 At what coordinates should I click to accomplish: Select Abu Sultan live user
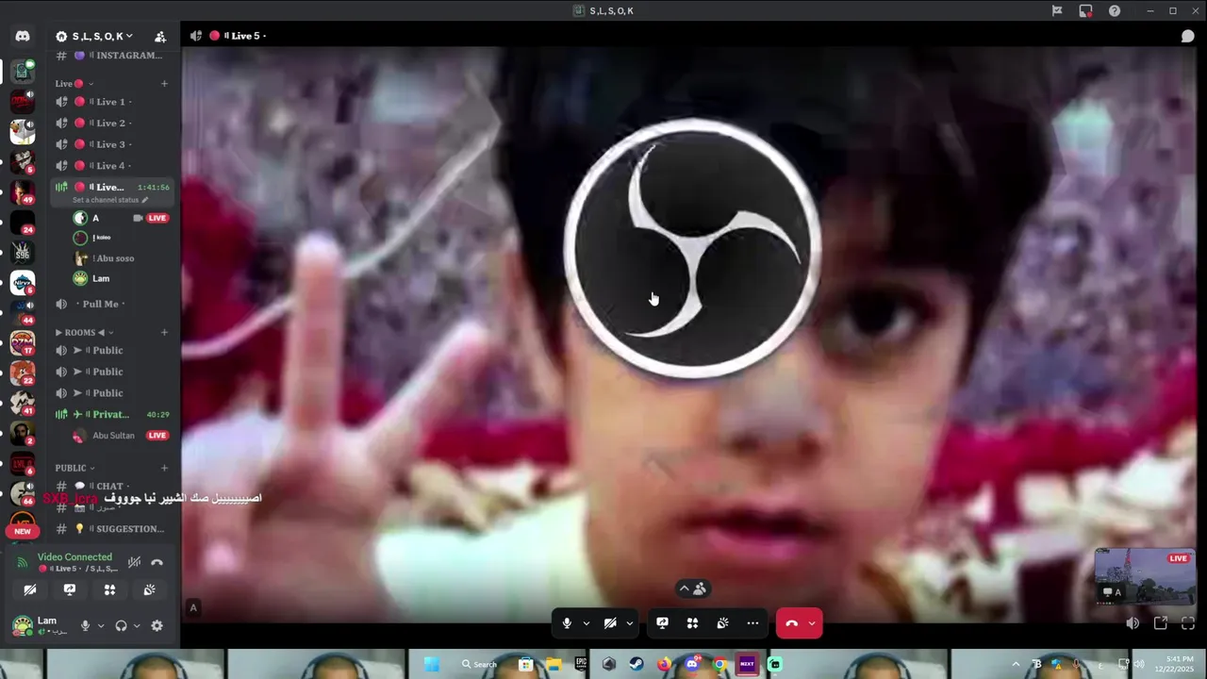coord(121,436)
